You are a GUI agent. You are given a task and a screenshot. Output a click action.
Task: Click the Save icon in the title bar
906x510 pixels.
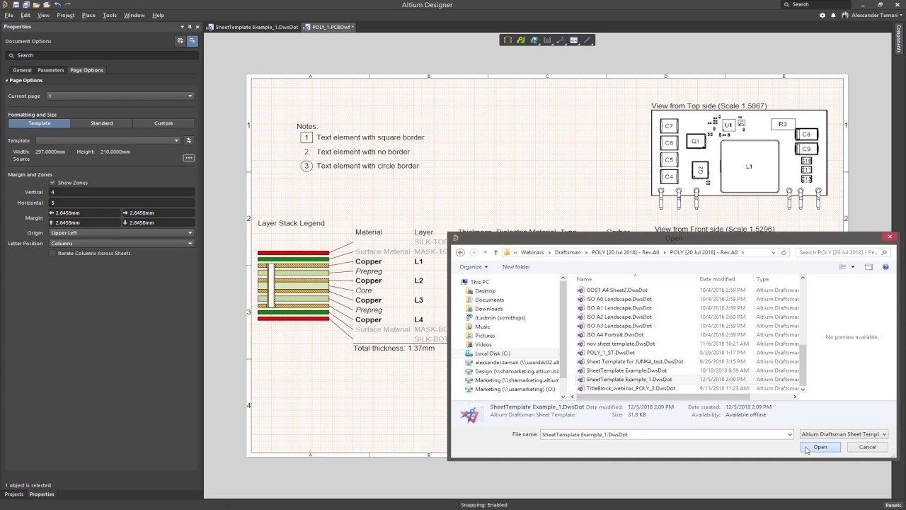click(x=16, y=4)
